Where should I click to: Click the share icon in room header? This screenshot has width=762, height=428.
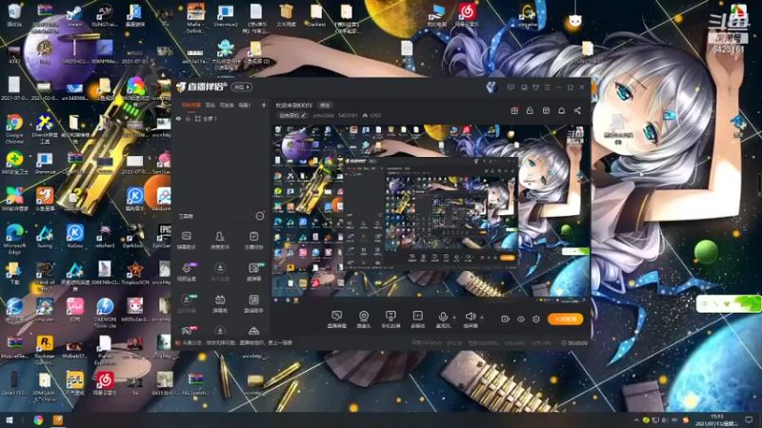coord(577,110)
